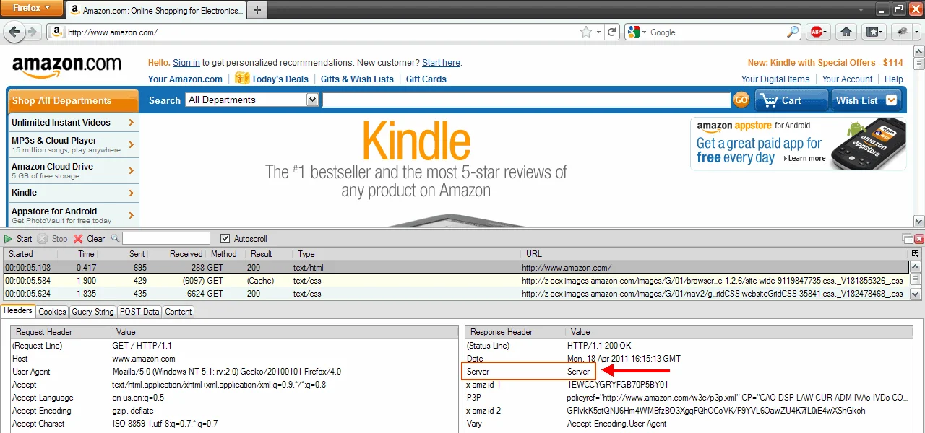Click the filter search magnifier icon
Screen dimensions: 925x433
click(x=115, y=239)
